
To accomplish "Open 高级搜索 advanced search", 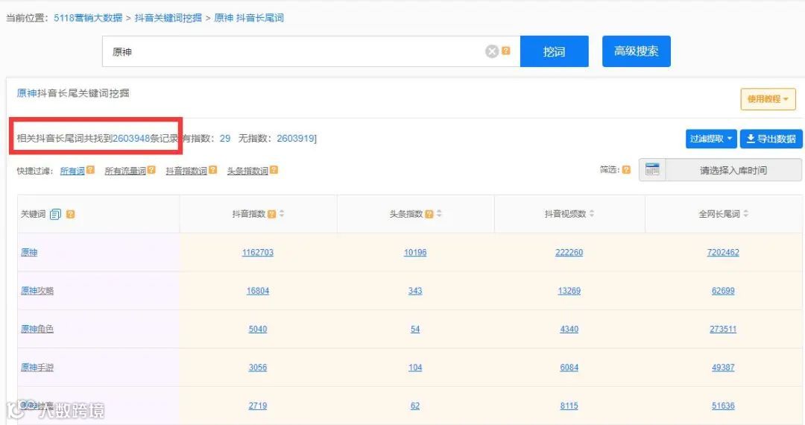I will pos(636,51).
